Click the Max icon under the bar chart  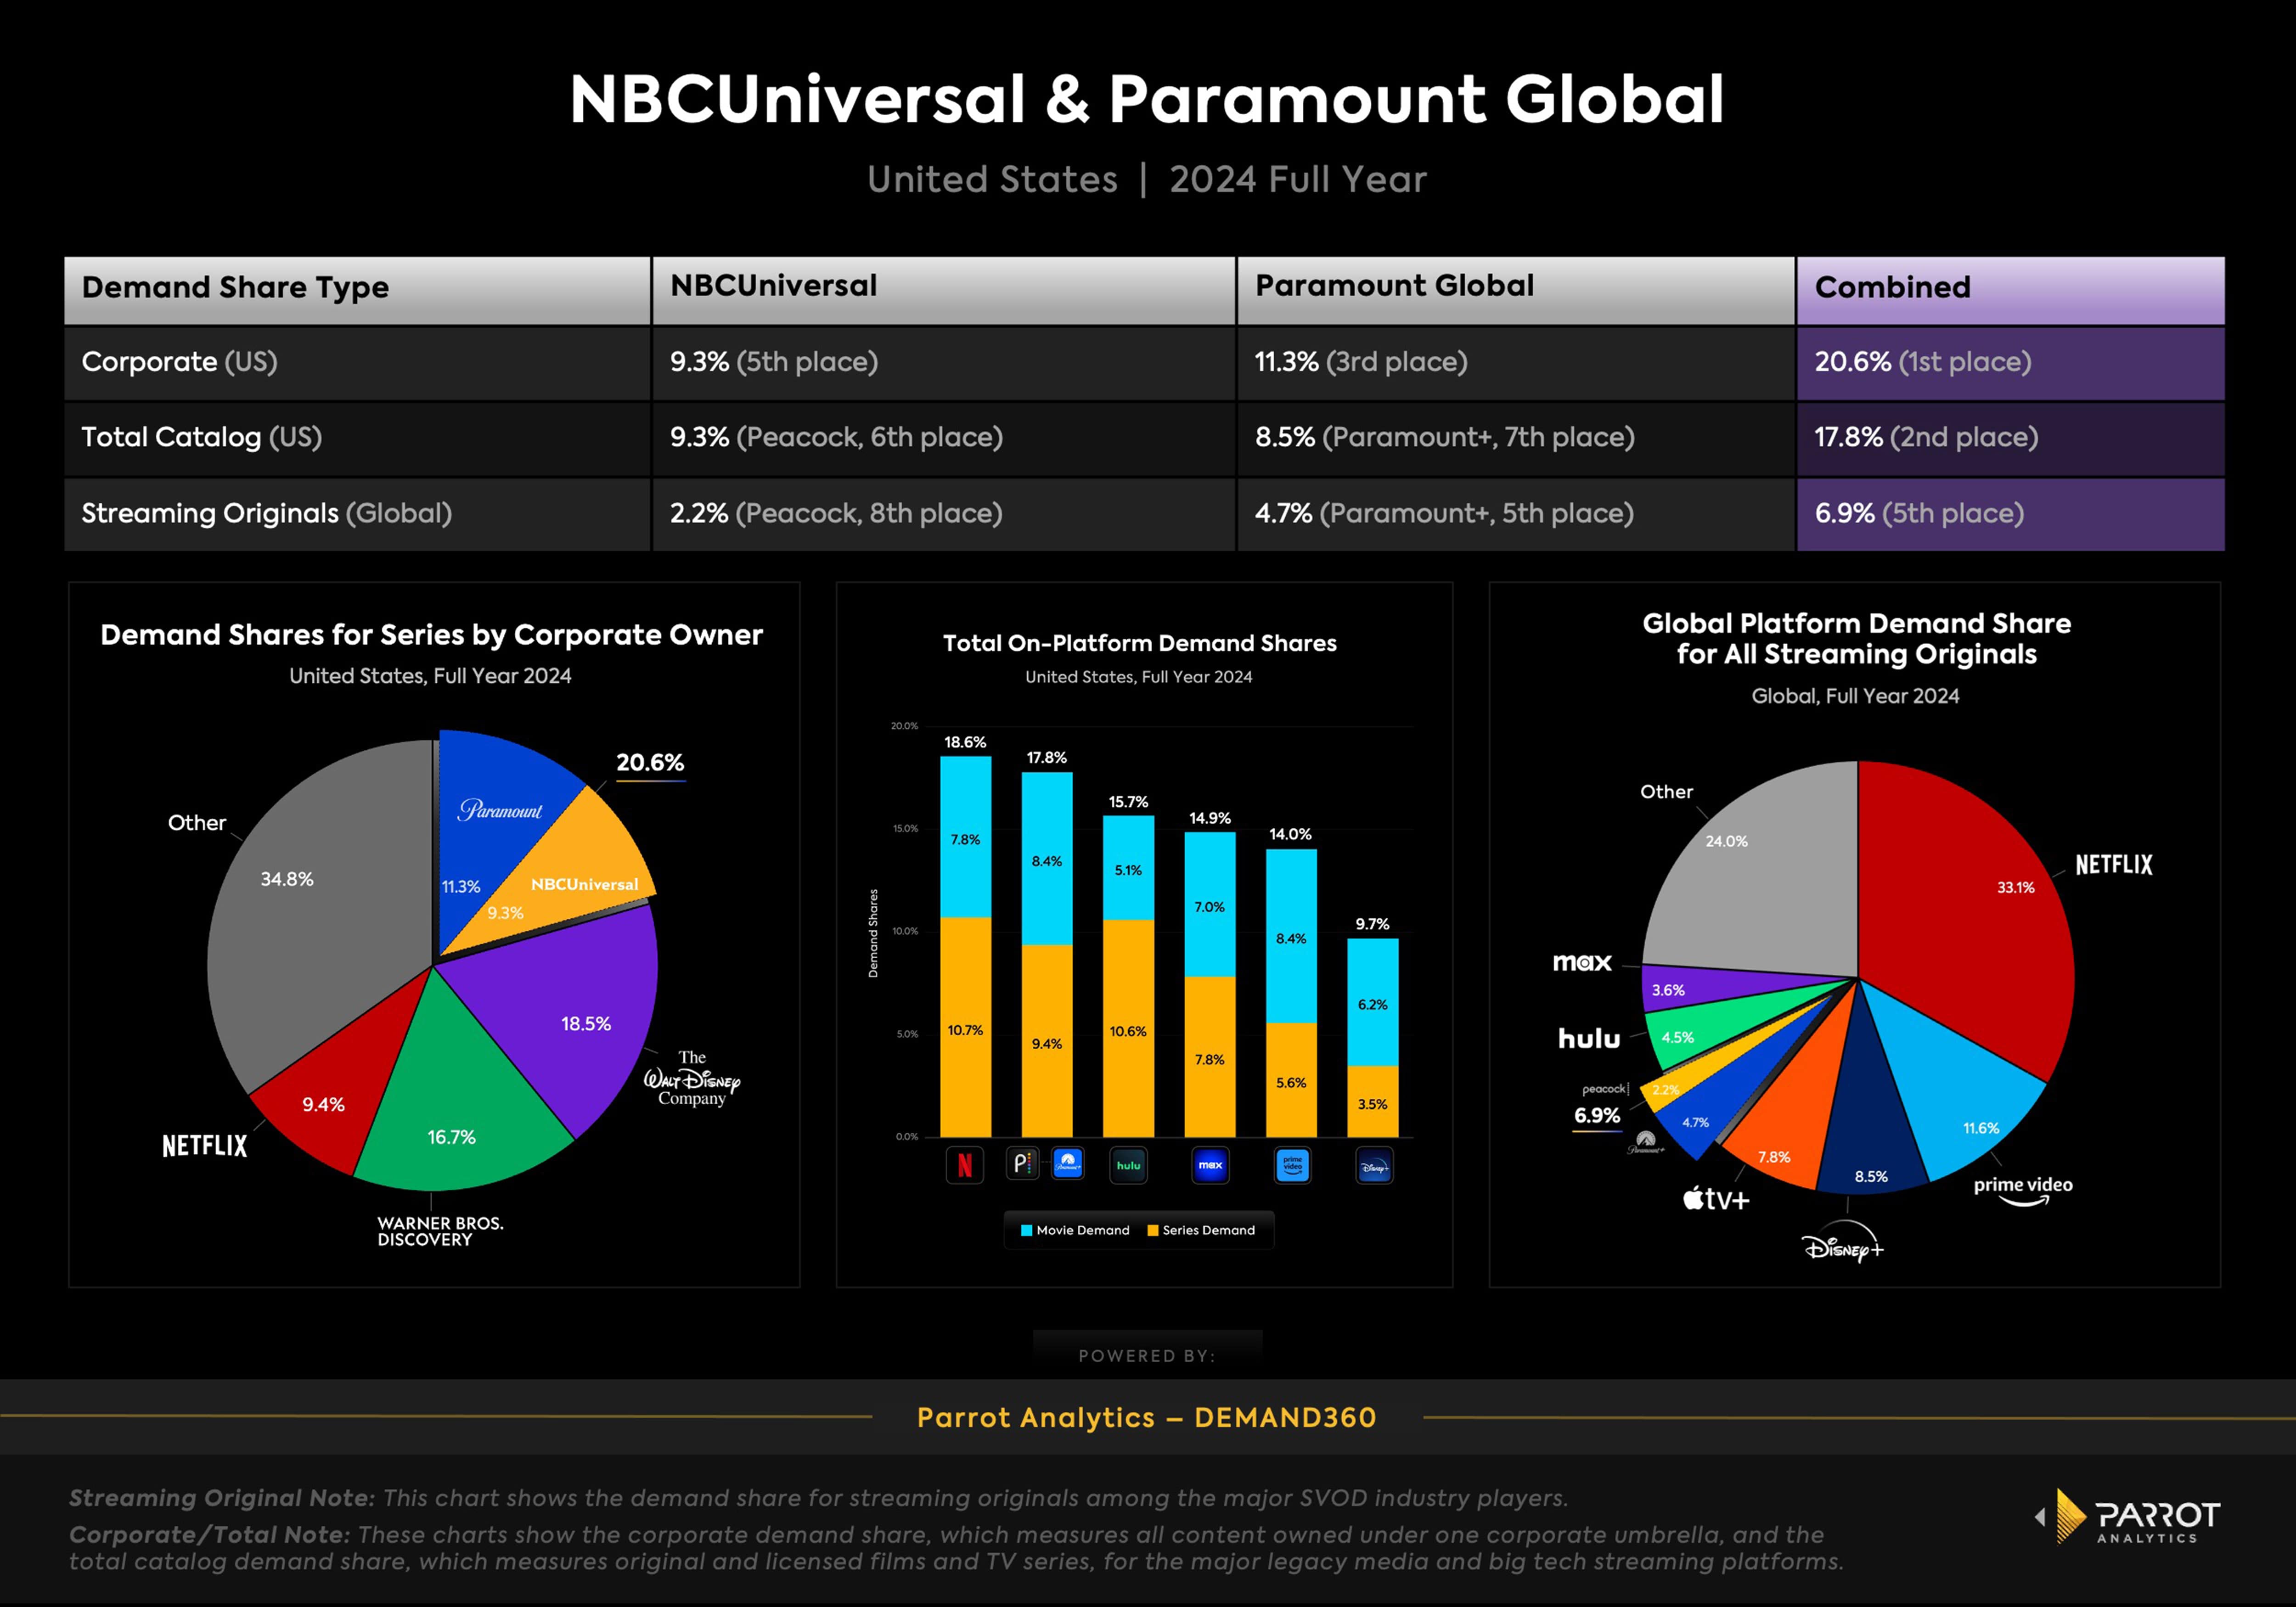pos(1211,1165)
